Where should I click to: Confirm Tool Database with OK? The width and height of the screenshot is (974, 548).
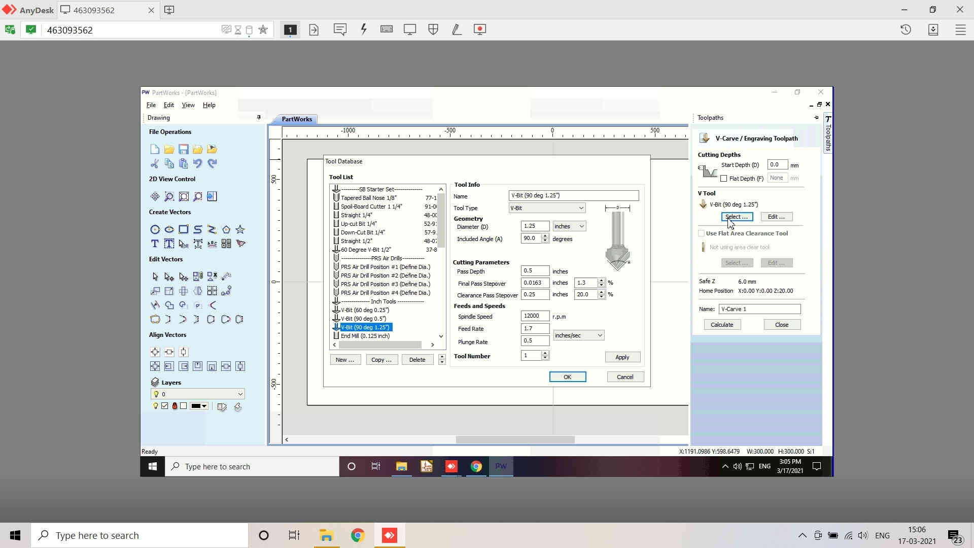click(x=568, y=377)
